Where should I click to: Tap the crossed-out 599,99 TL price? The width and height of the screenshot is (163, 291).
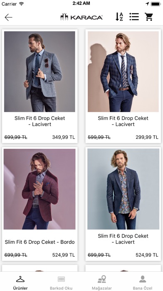point(99,137)
